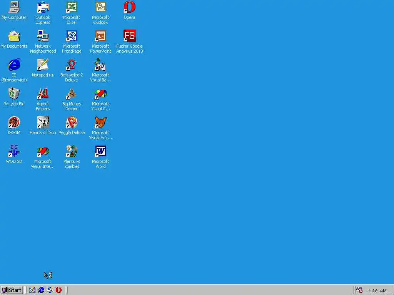This screenshot has width=394, height=295.
Task: Click the Task Scheduler tray icon
Action: click(x=359, y=290)
